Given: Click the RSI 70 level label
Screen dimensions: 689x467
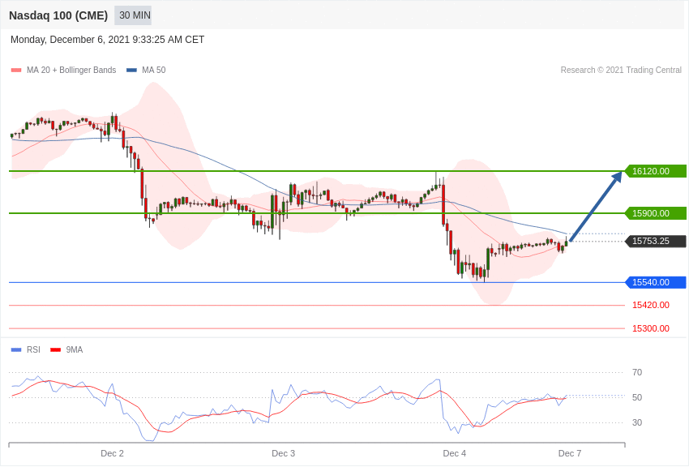Looking at the screenshot, I should pos(636,372).
